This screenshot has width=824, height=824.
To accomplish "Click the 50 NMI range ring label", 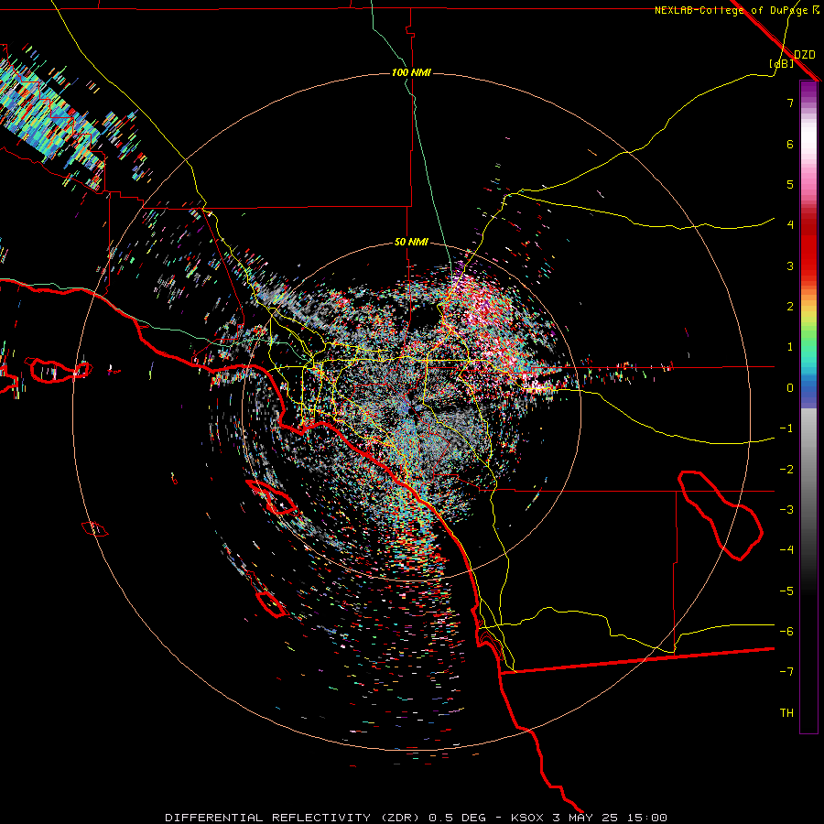I will point(411,242).
